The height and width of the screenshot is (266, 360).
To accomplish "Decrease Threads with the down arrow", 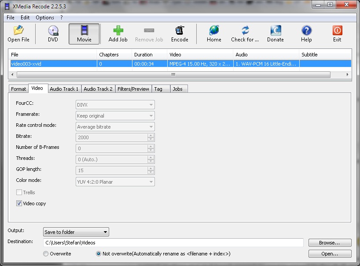I will click(x=151, y=161).
